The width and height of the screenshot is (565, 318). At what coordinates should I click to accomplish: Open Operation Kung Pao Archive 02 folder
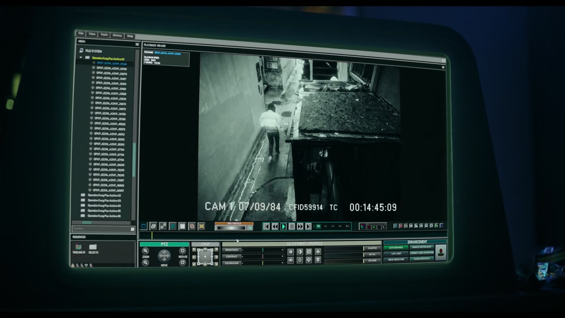(x=104, y=195)
